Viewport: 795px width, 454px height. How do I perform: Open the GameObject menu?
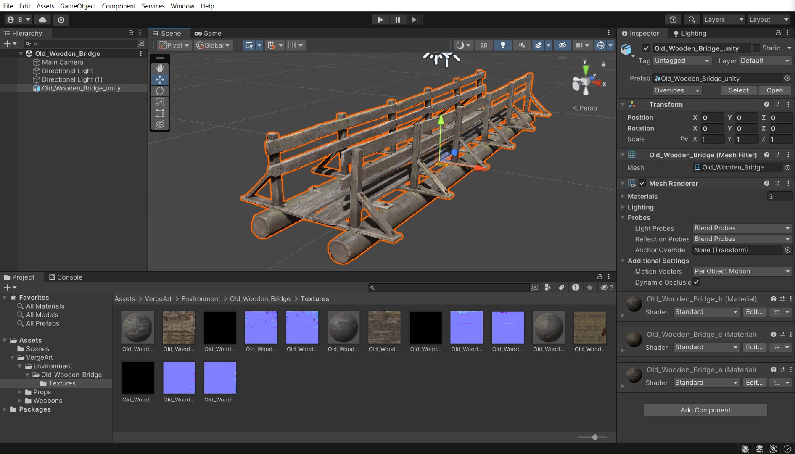click(x=78, y=6)
